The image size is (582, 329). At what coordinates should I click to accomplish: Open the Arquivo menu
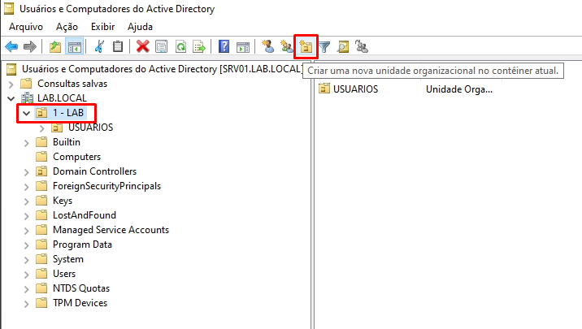pos(26,27)
